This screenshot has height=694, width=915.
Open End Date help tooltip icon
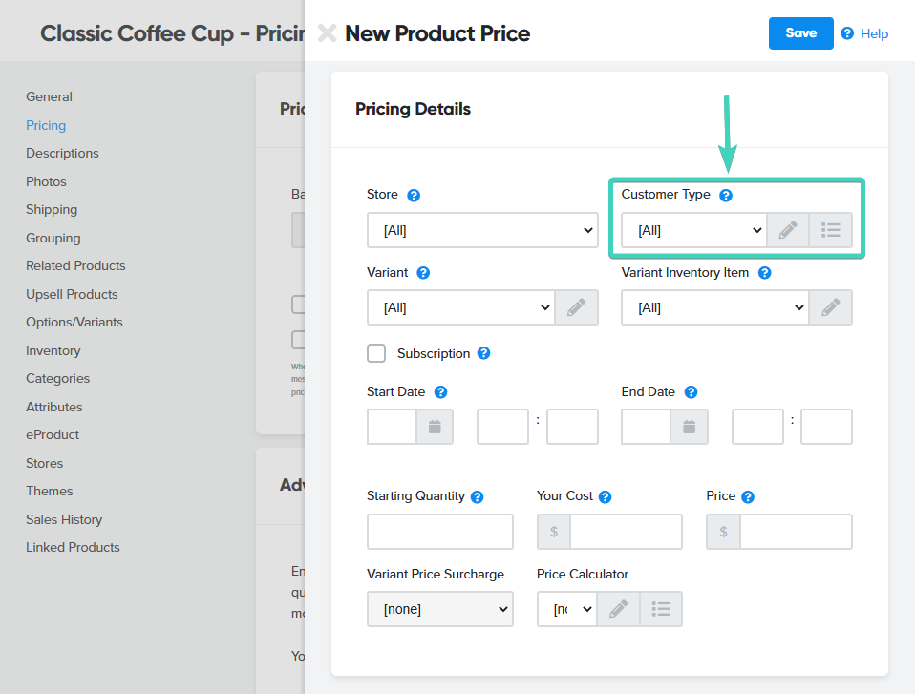point(691,392)
